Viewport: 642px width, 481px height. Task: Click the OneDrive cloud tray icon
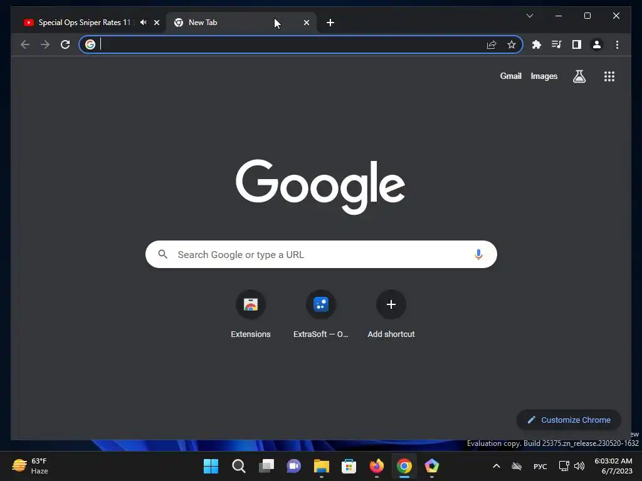point(517,466)
